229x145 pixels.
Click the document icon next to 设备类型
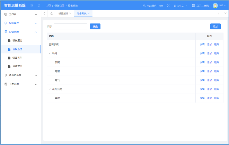point(9,58)
